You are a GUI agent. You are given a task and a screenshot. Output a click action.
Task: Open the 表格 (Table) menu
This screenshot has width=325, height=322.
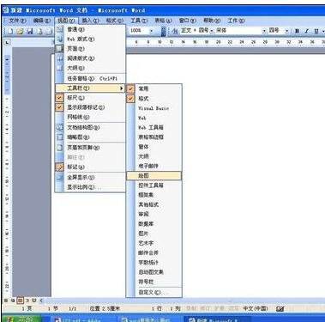163,21
